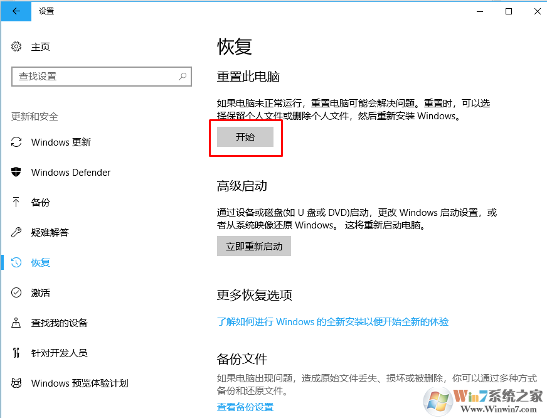Click the 恢复 (Recovery) clock icon

tap(16, 262)
